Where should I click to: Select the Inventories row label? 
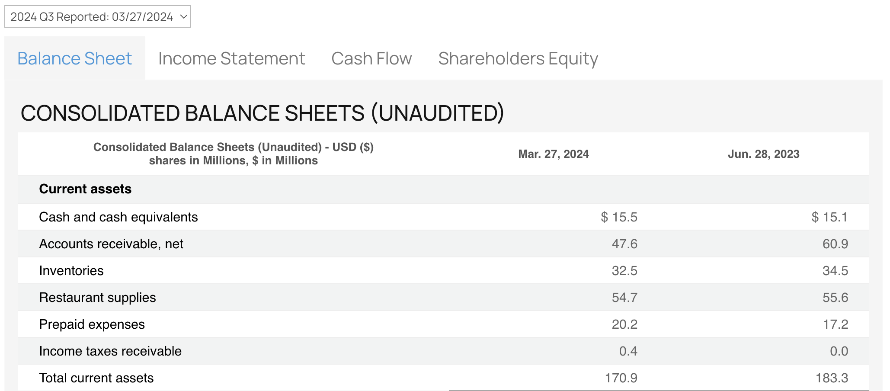(x=71, y=271)
